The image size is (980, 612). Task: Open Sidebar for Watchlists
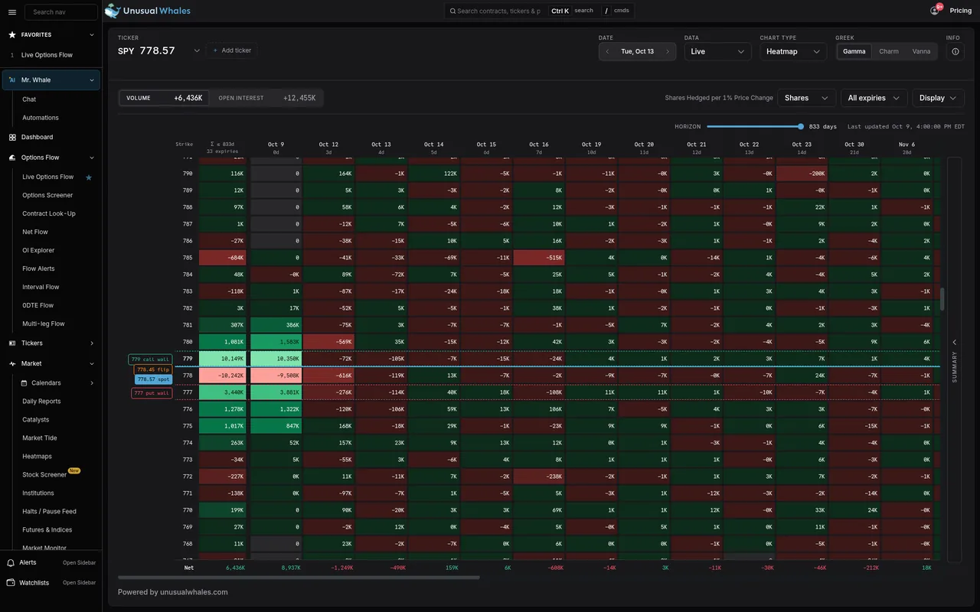point(79,583)
